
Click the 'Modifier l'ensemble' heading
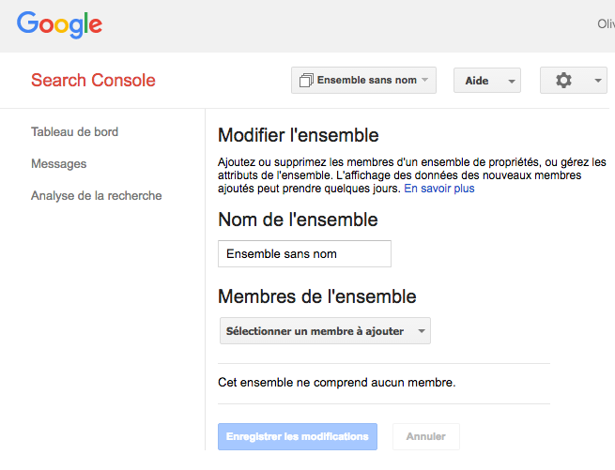click(x=298, y=135)
